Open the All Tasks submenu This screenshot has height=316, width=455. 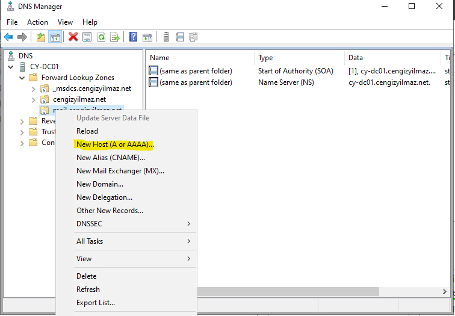tap(90, 241)
